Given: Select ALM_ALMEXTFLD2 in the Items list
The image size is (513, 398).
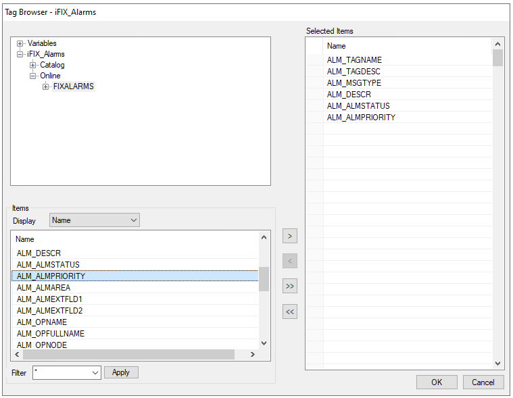Looking at the screenshot, I should tap(135, 310).
